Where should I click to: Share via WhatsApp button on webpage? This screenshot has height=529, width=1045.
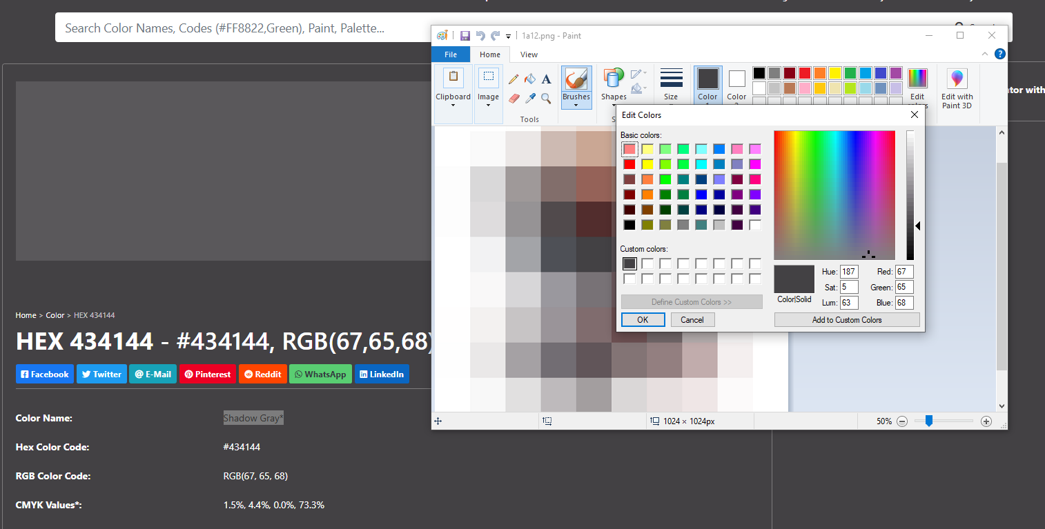pos(320,374)
